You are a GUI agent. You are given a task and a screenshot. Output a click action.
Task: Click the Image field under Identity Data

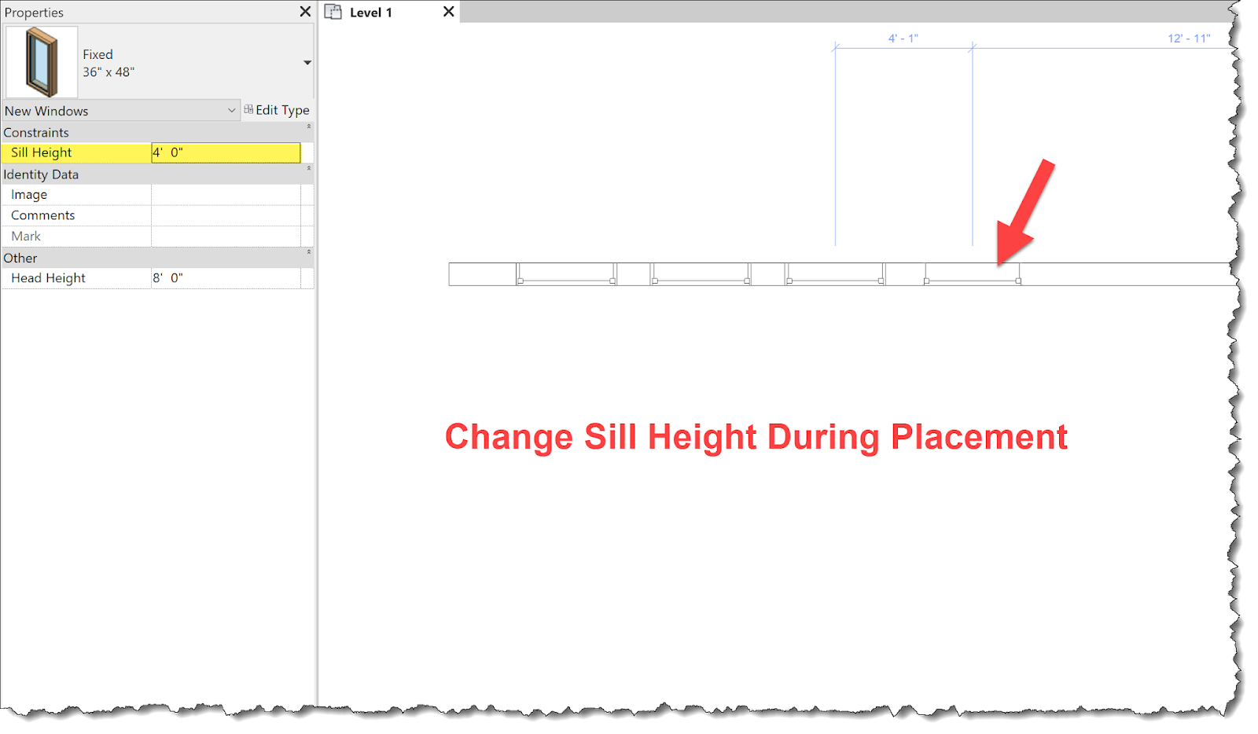[228, 194]
